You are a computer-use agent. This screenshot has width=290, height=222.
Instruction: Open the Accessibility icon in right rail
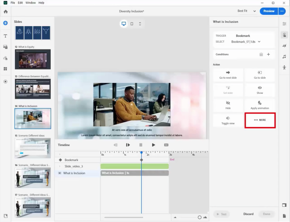tap(284, 68)
